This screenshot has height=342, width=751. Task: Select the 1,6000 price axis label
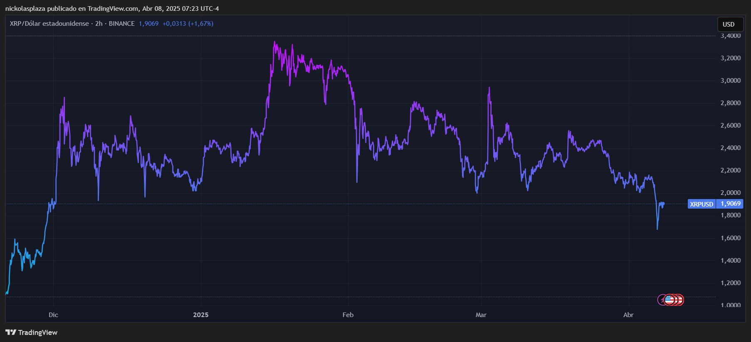[731, 238]
